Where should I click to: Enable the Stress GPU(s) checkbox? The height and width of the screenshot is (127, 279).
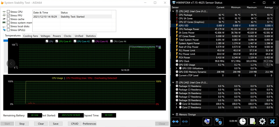[x=8, y=30]
